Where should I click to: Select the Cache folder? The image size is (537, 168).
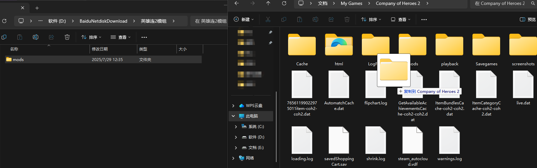click(x=302, y=50)
